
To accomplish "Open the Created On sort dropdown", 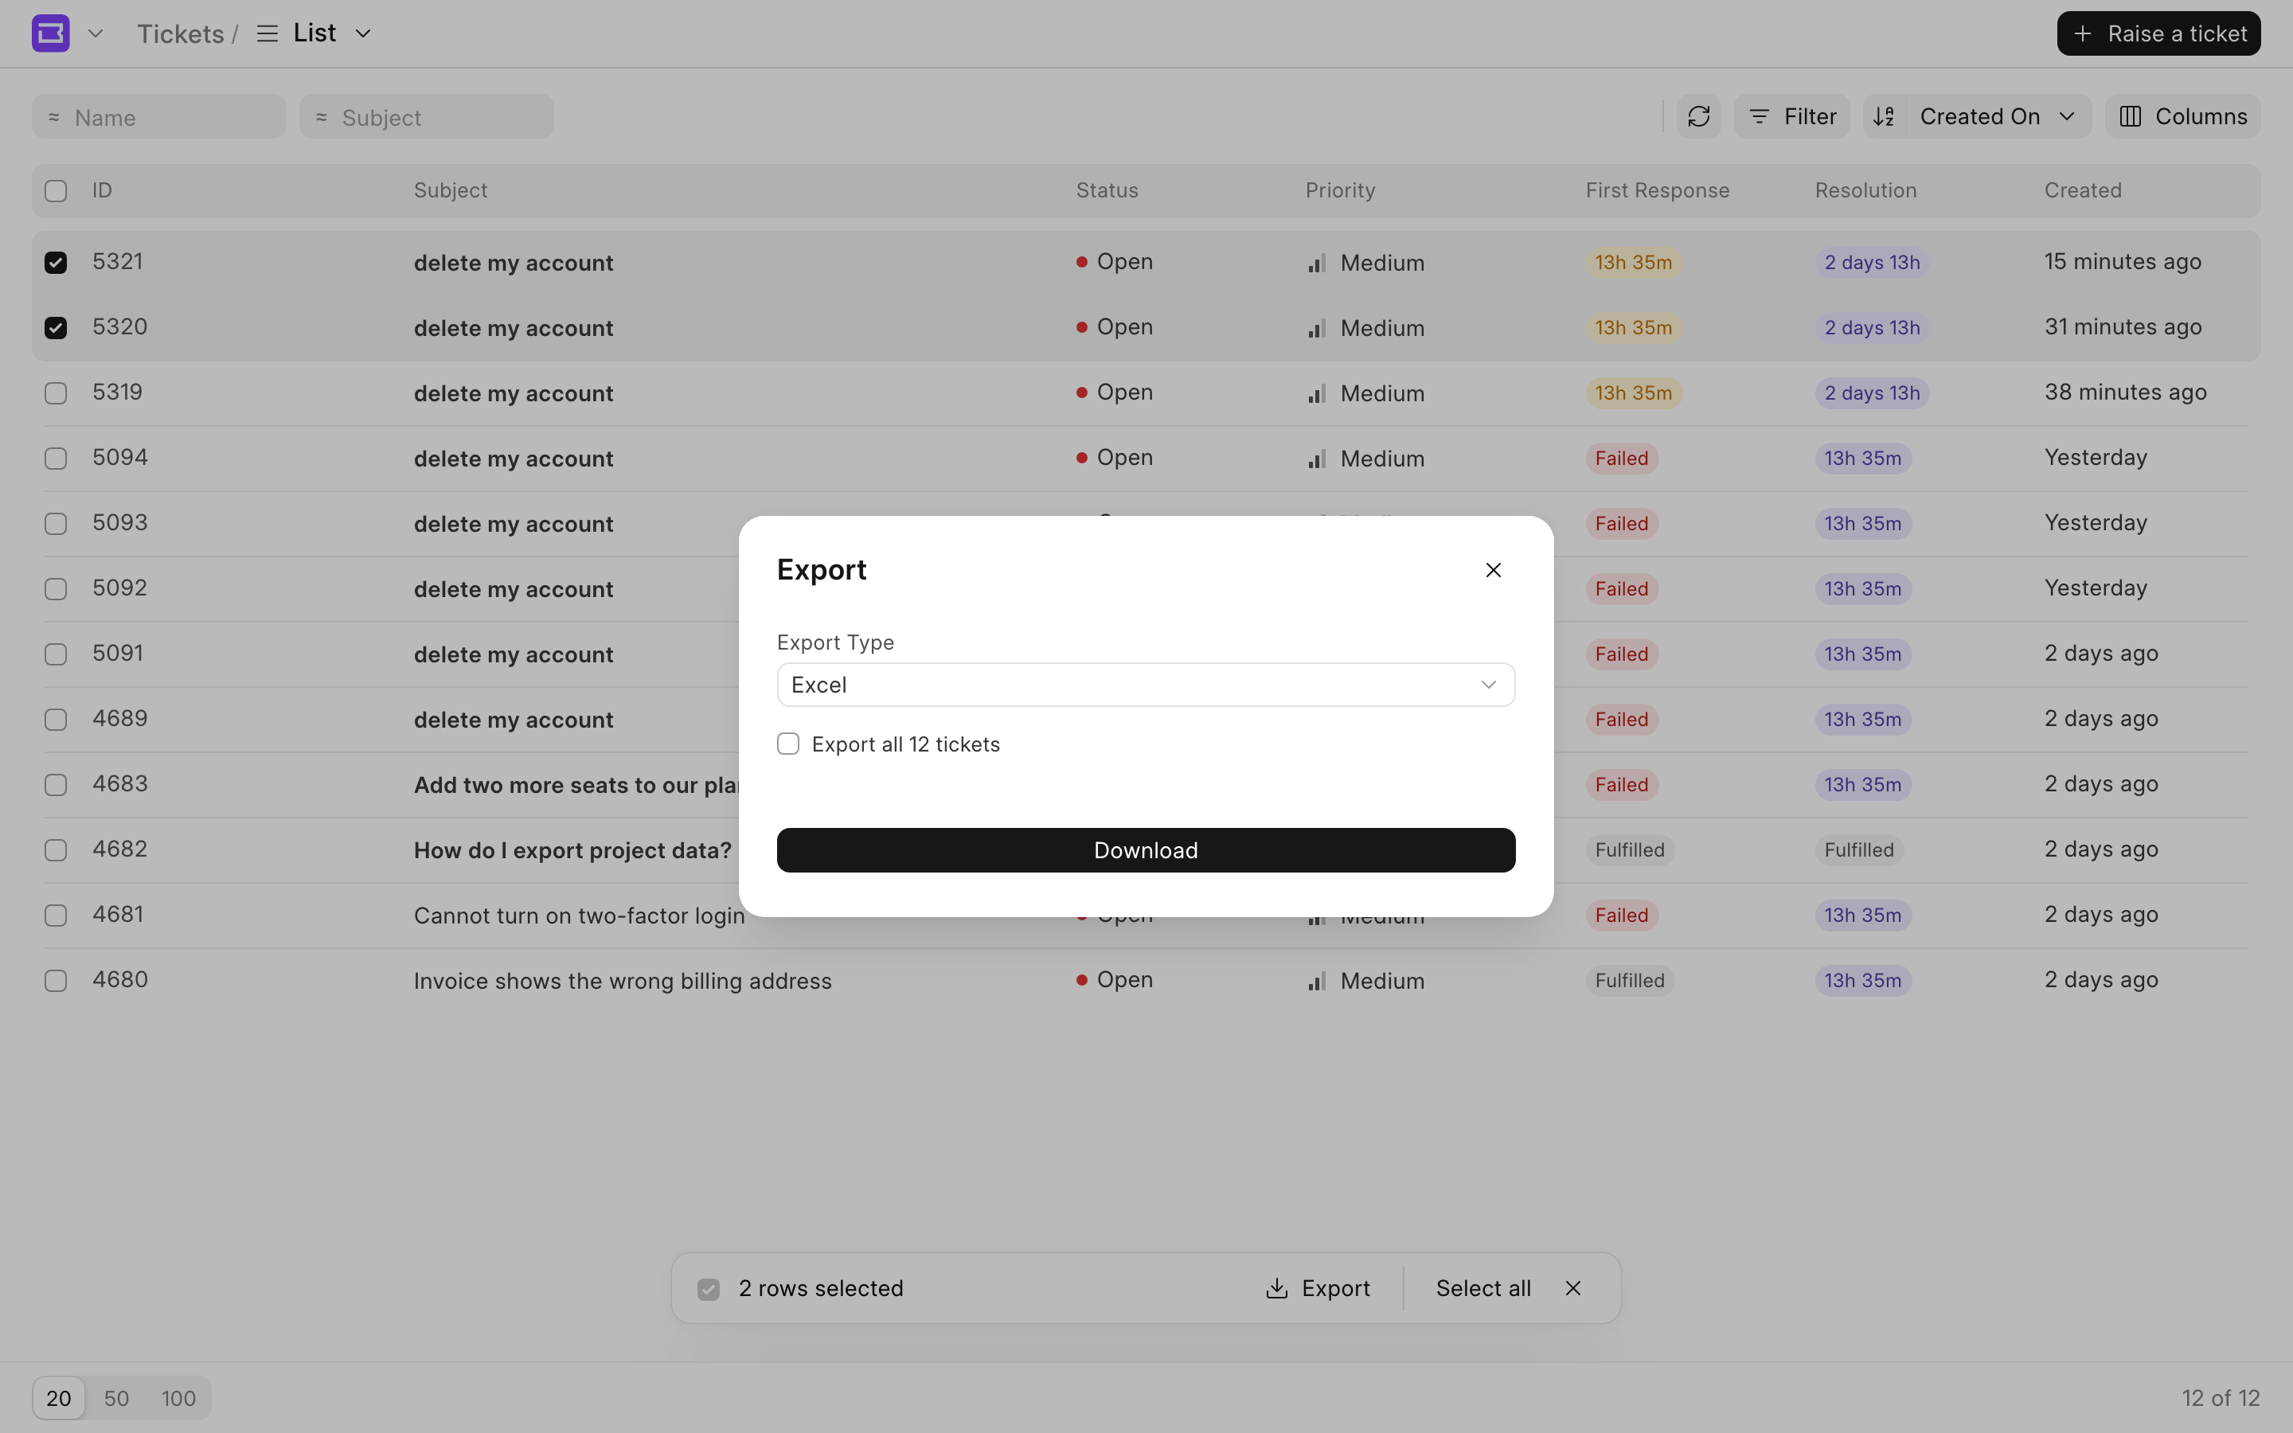I will pos(1998,116).
